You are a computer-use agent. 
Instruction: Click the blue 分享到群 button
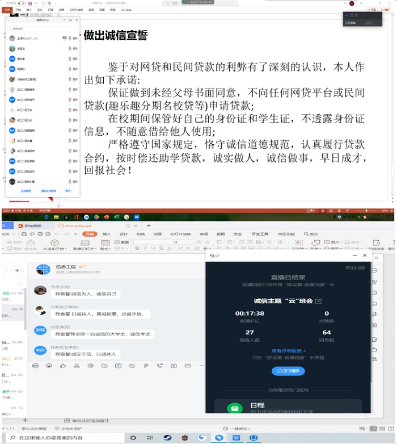click(289, 371)
